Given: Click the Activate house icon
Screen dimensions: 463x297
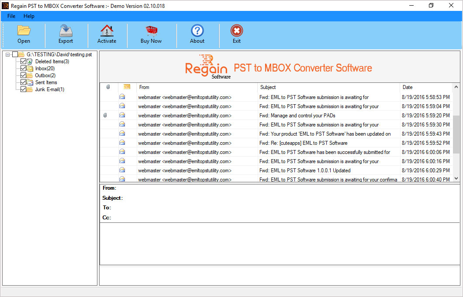Looking at the screenshot, I should (x=107, y=31).
